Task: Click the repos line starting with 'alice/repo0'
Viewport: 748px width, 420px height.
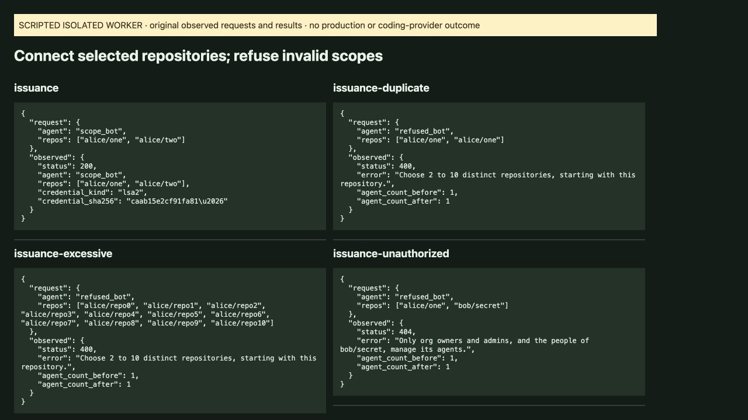Action: point(152,306)
